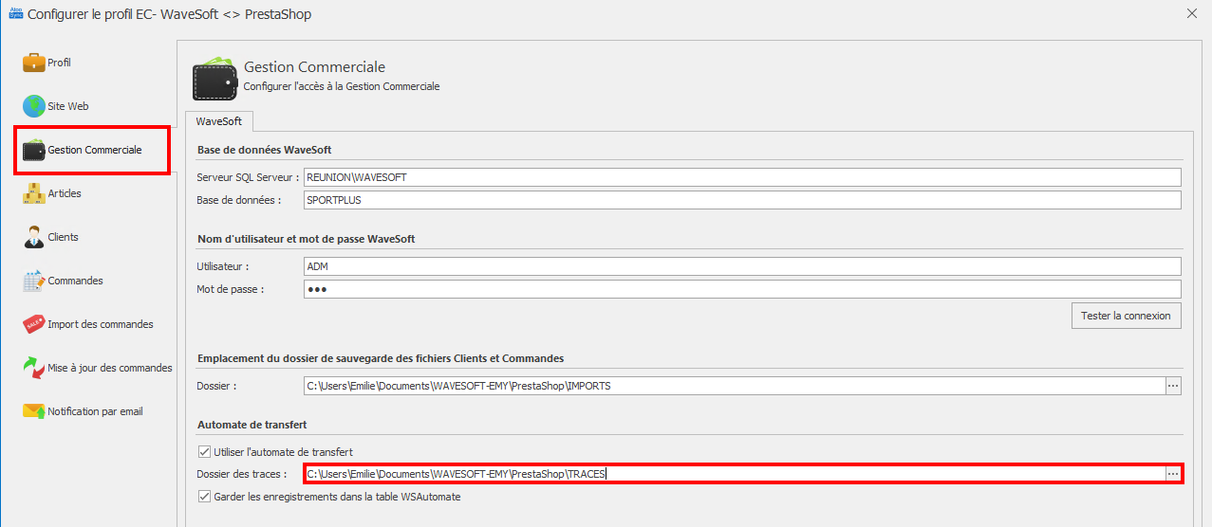Select Commandes section label
1212x527 pixels.
click(76, 281)
